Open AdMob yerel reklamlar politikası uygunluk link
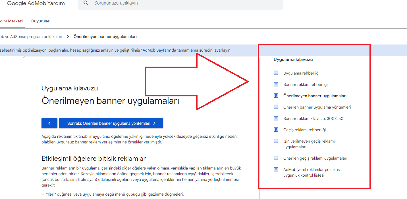Image resolution: width=407 pixels, height=199 pixels. (312, 172)
